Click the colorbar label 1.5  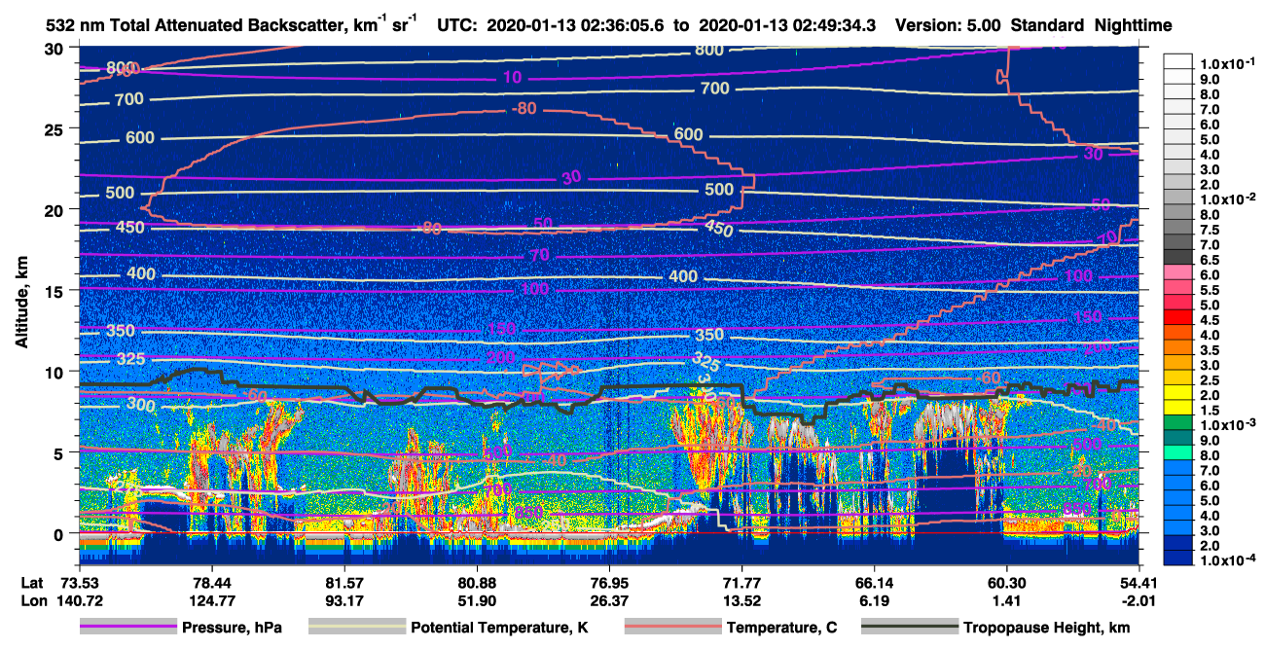pos(1211,412)
